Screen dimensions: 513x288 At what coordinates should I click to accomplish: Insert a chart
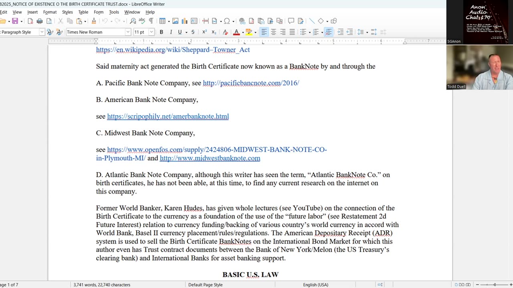pyautogui.click(x=185, y=21)
